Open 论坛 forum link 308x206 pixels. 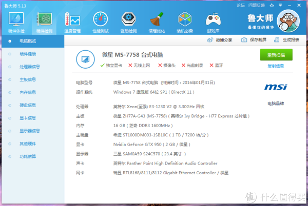241,5
